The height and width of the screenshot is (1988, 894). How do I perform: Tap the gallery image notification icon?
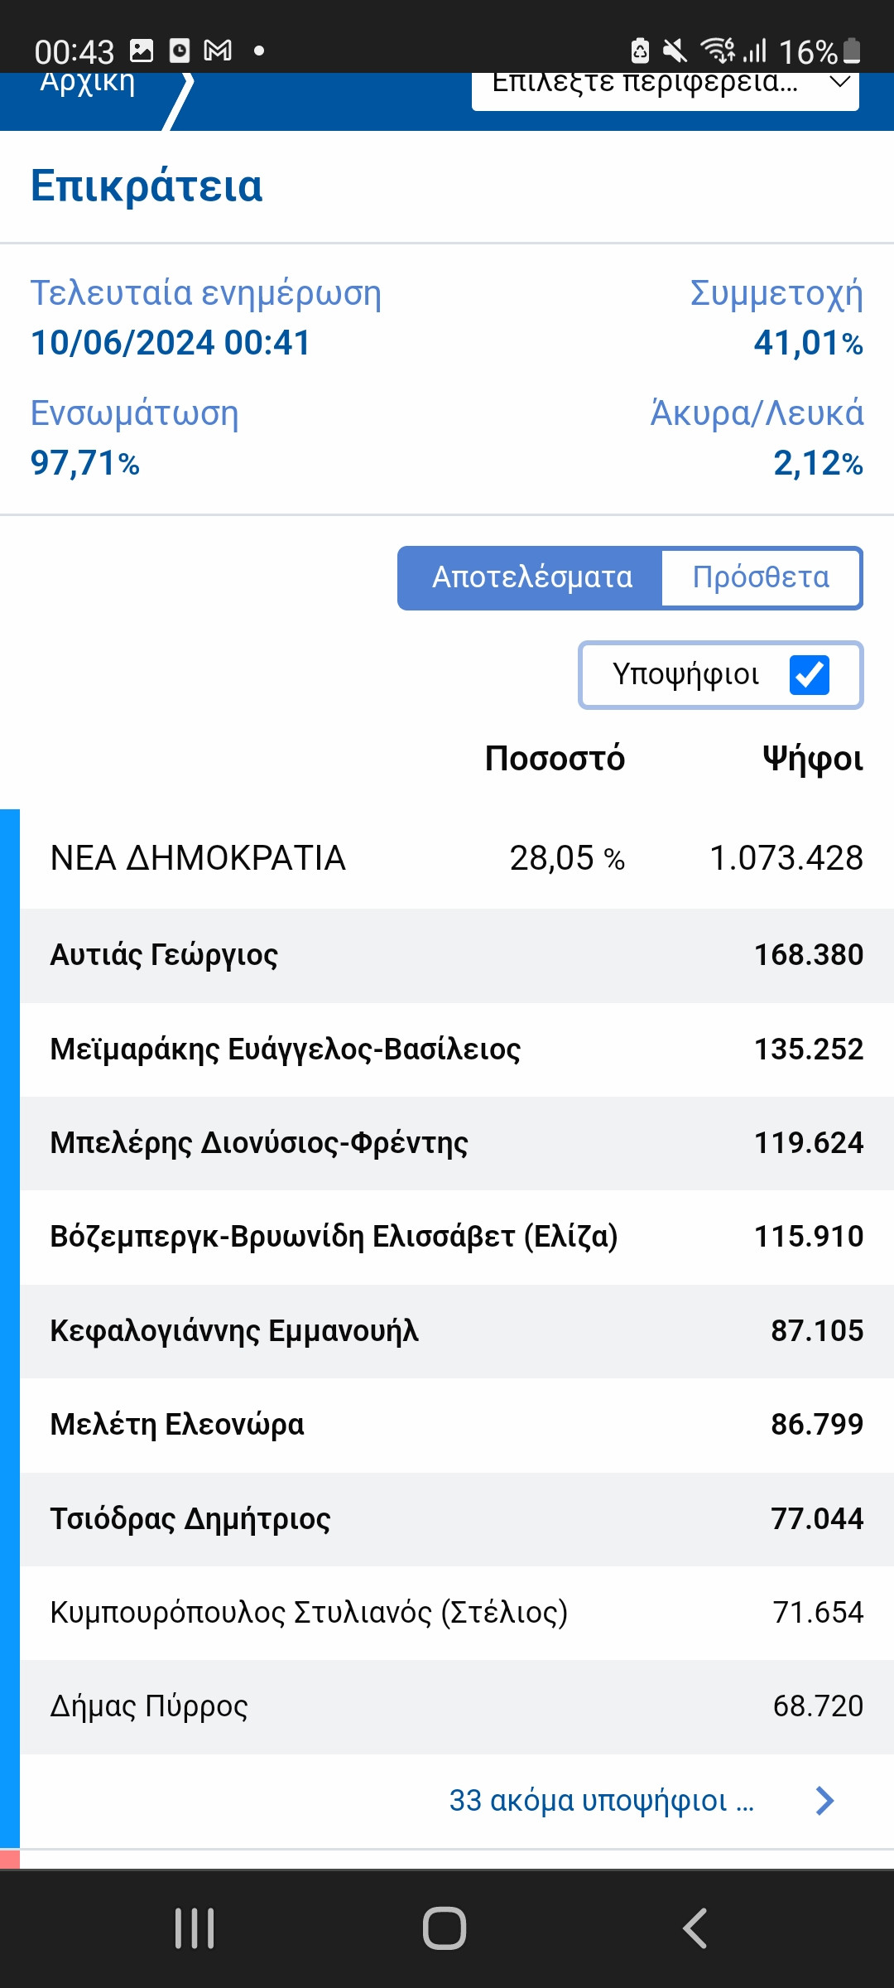pyautogui.click(x=142, y=51)
